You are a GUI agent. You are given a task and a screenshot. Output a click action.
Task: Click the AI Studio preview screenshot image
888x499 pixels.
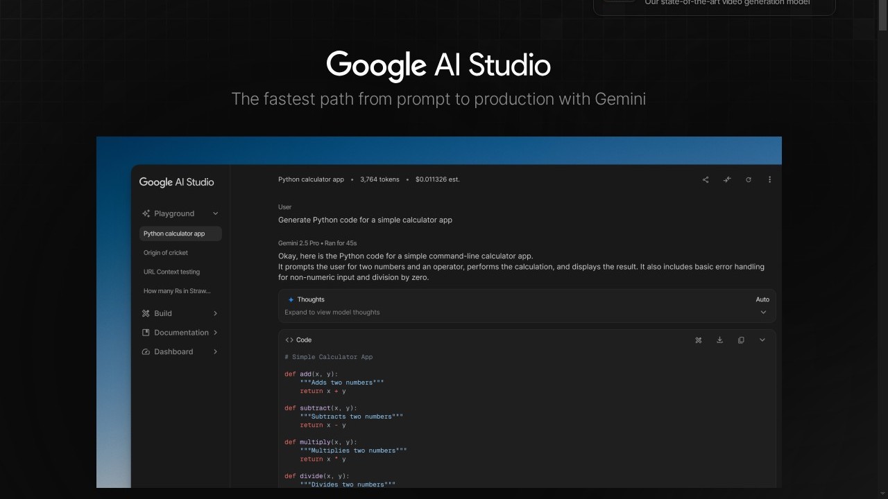439,312
